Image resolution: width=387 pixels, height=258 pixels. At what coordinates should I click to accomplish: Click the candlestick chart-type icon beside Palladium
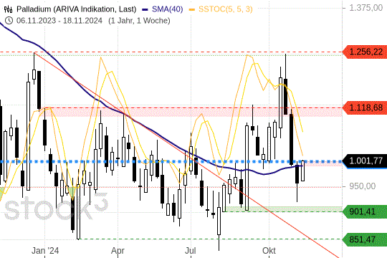click(9, 9)
